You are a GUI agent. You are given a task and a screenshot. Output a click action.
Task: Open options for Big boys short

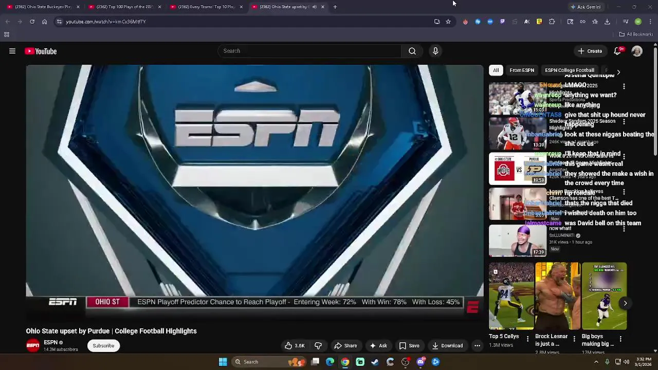coord(620,339)
